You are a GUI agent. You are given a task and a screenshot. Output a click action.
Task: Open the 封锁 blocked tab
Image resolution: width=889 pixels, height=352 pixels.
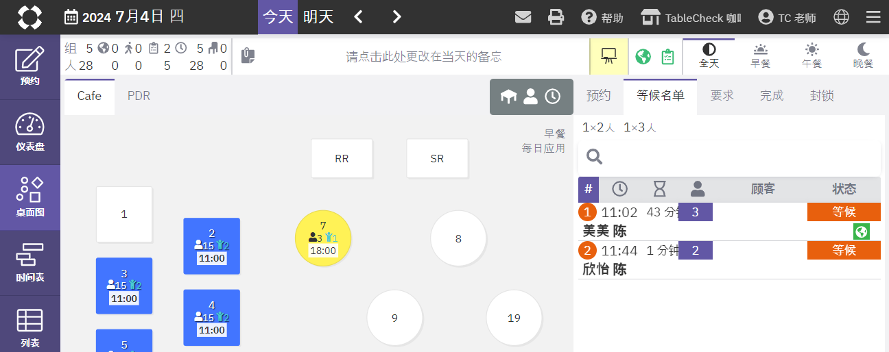(x=822, y=97)
